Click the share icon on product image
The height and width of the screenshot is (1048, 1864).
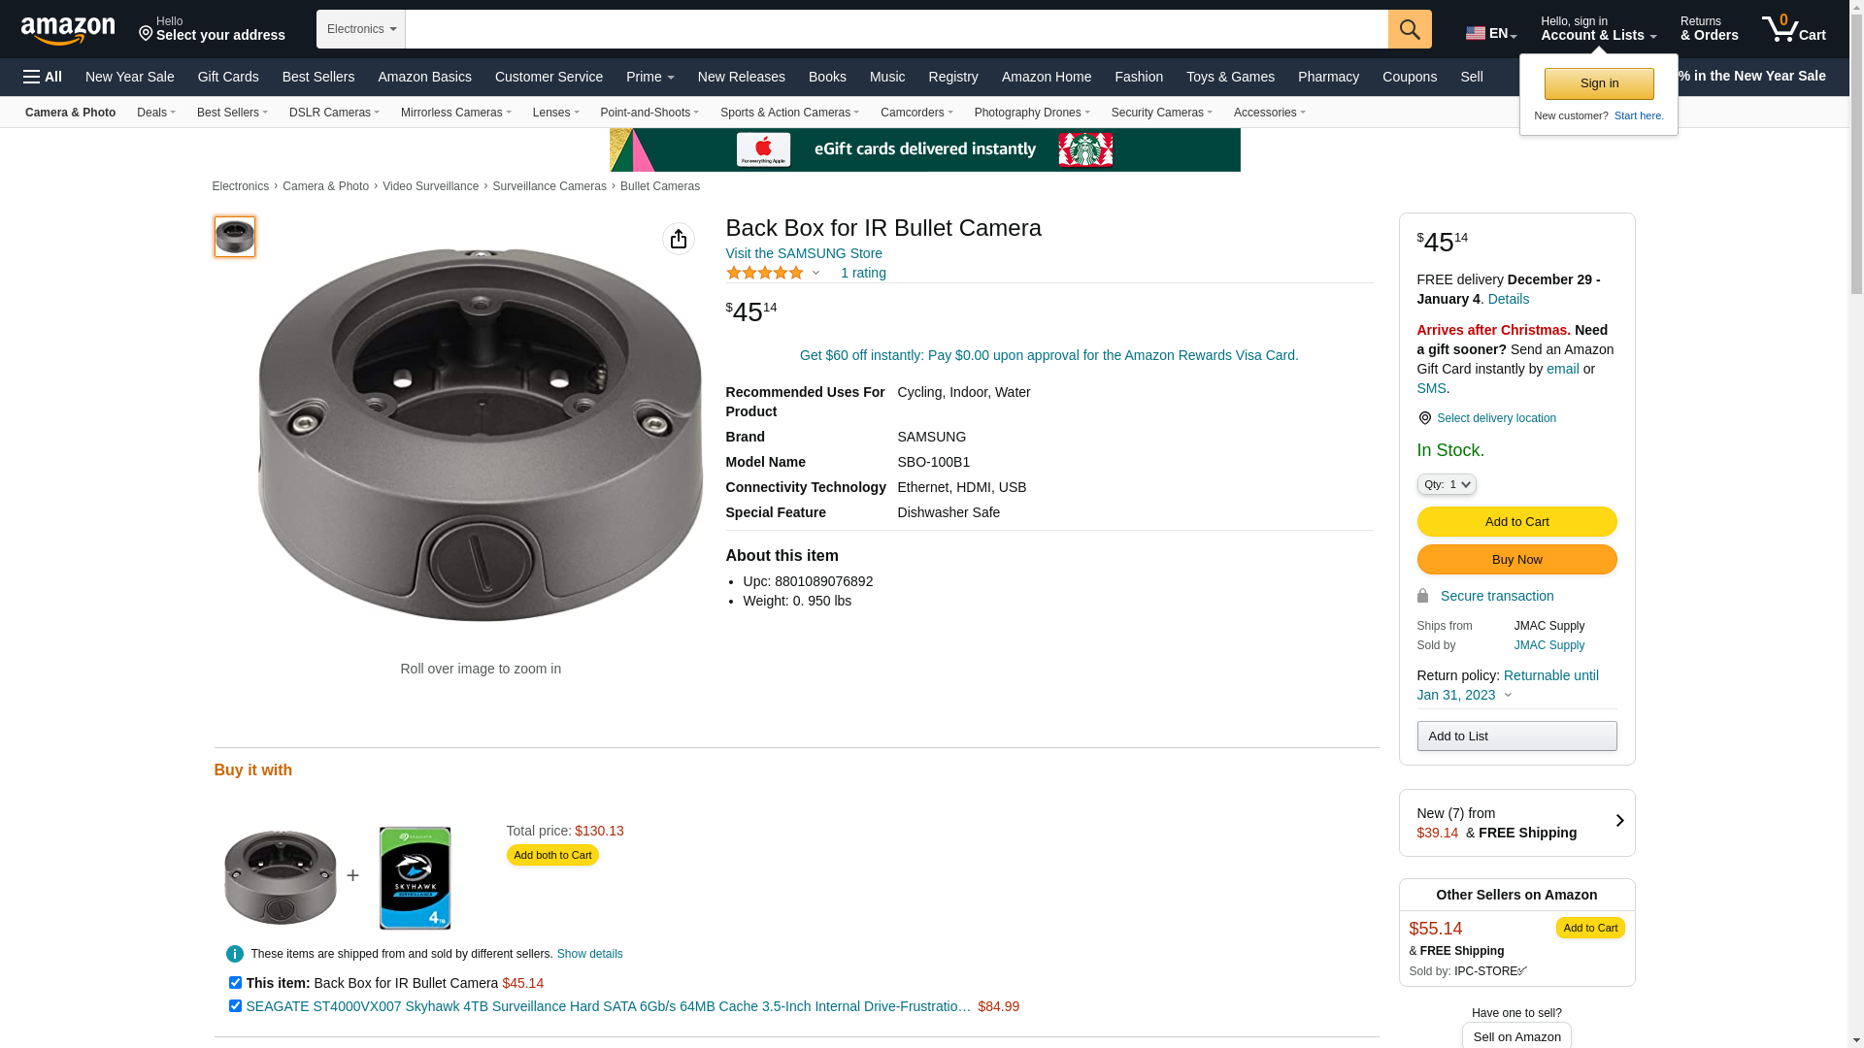tap(678, 239)
